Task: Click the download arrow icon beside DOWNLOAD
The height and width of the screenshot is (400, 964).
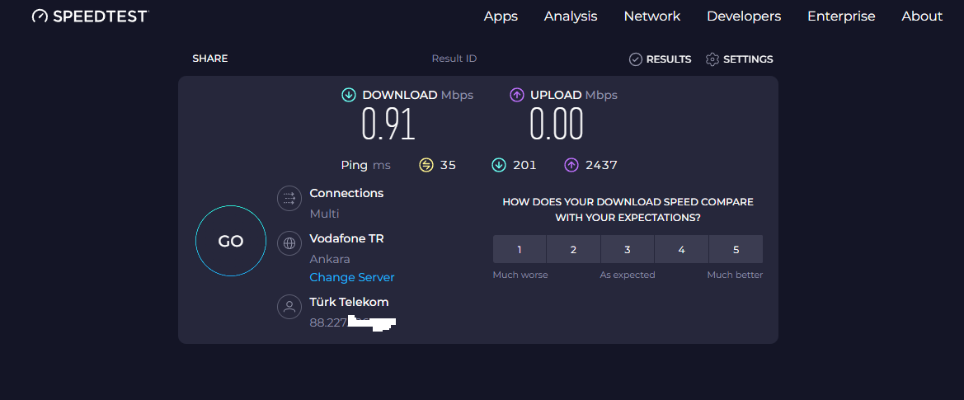Action: click(x=349, y=95)
